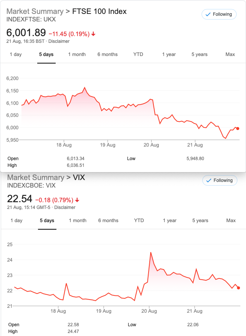Open the FTSE Disclaimer link

[59, 41]
